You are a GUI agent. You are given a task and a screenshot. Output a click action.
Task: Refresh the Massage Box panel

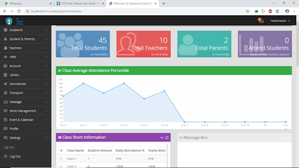coord(288,138)
